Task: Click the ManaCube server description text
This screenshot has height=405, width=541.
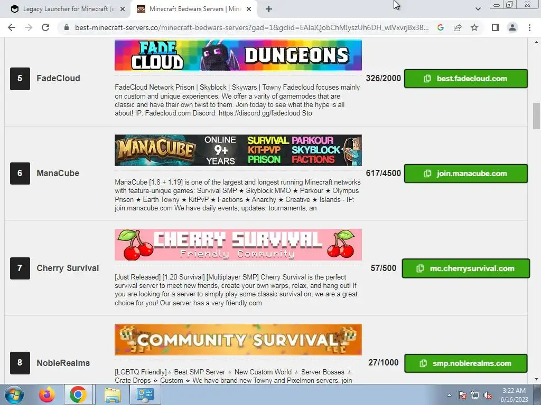Action: pos(238,195)
